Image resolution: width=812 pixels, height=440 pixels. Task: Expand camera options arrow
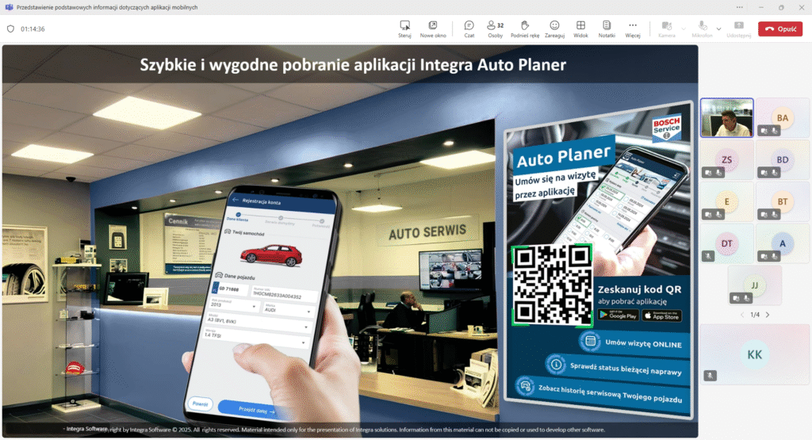click(x=683, y=29)
